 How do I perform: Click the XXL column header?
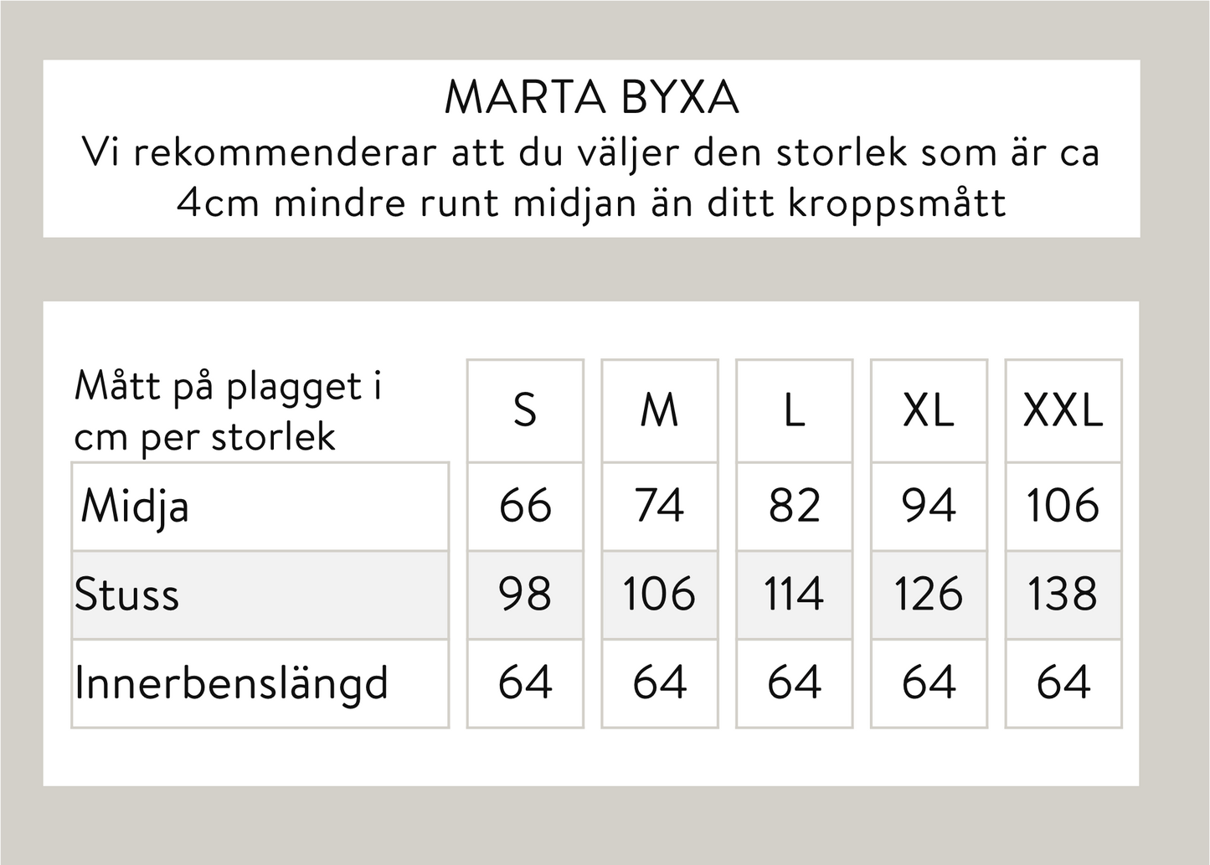(1063, 410)
